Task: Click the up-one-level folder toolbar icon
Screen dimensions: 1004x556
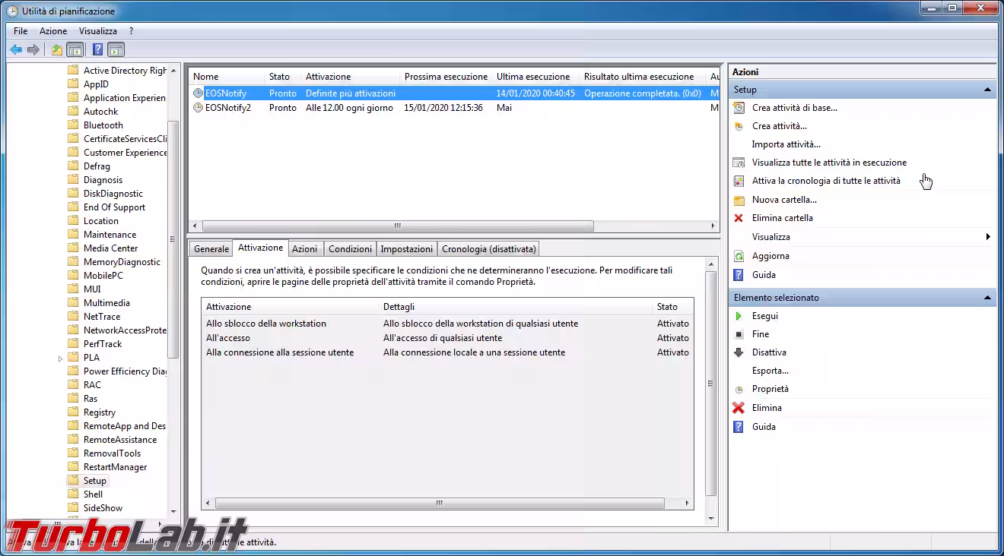Action: (56, 50)
